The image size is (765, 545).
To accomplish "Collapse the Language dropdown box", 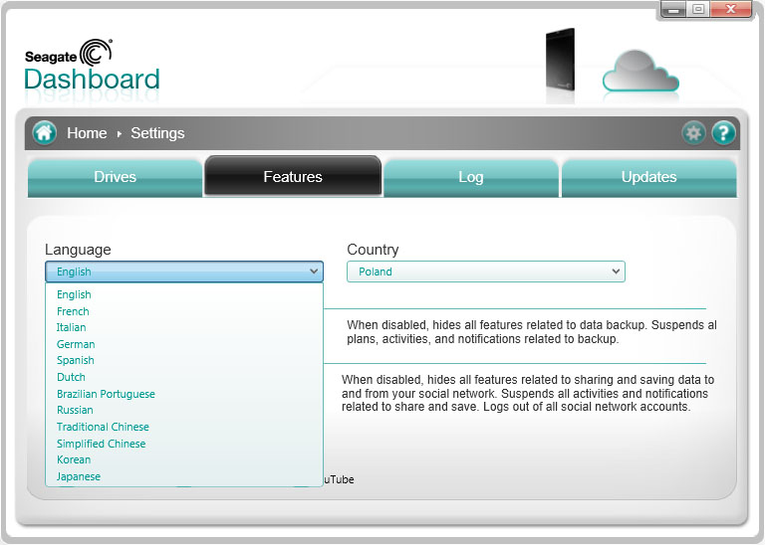I will (184, 272).
